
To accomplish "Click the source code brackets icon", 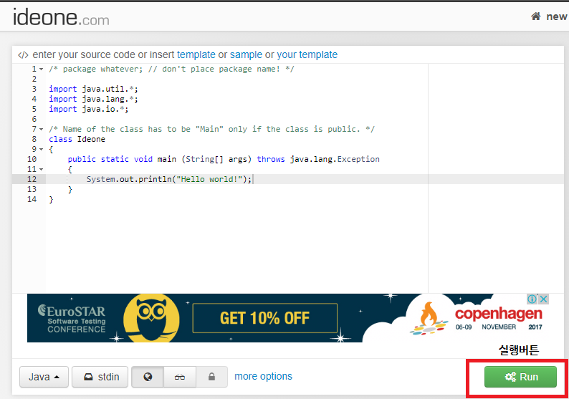I will (23, 55).
